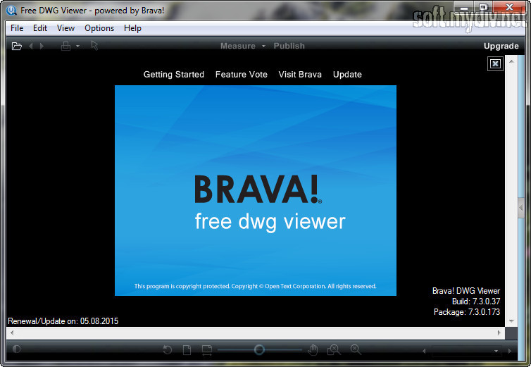Close the welcome panel with X box
Screen dimensions: 531x367
pyautogui.click(x=495, y=63)
